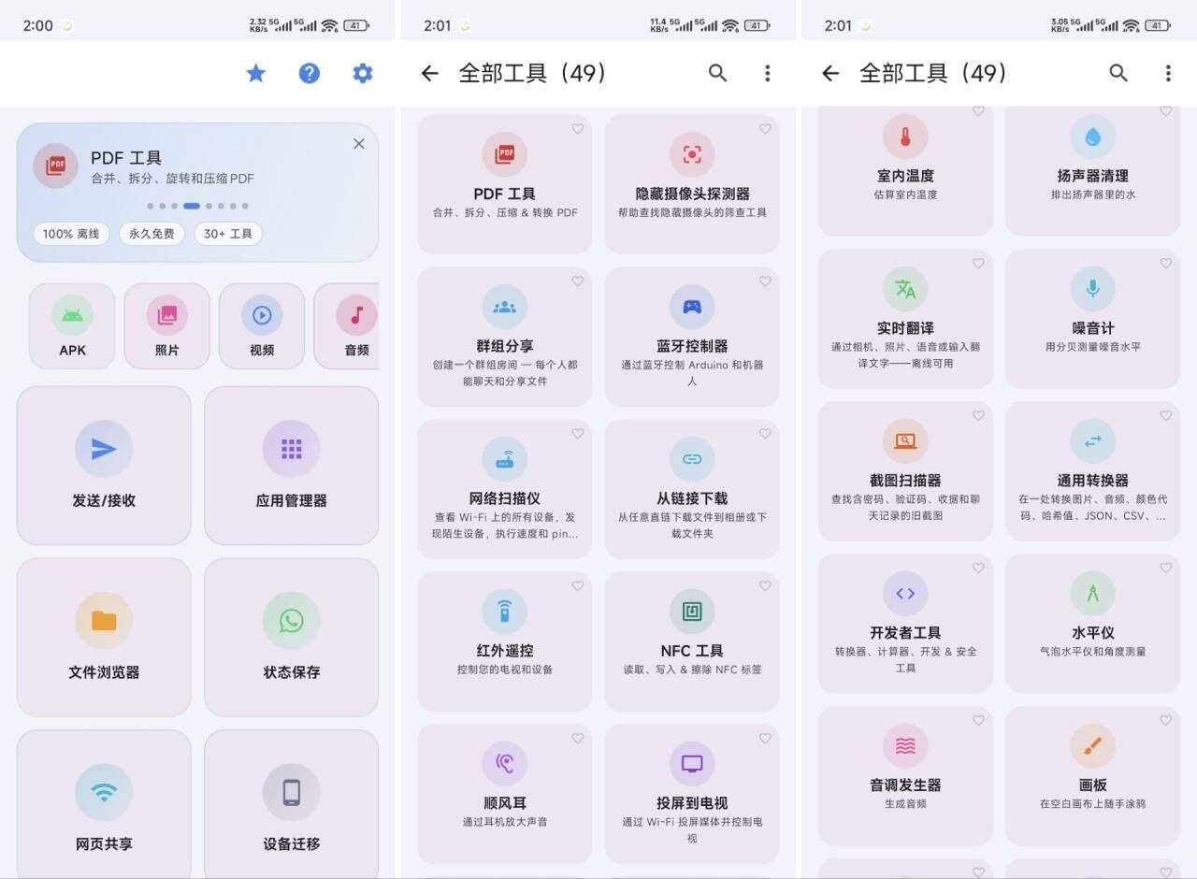Screen dimensions: 1197x879
Task: Open settings via the gear icon
Action: pyautogui.click(x=363, y=73)
